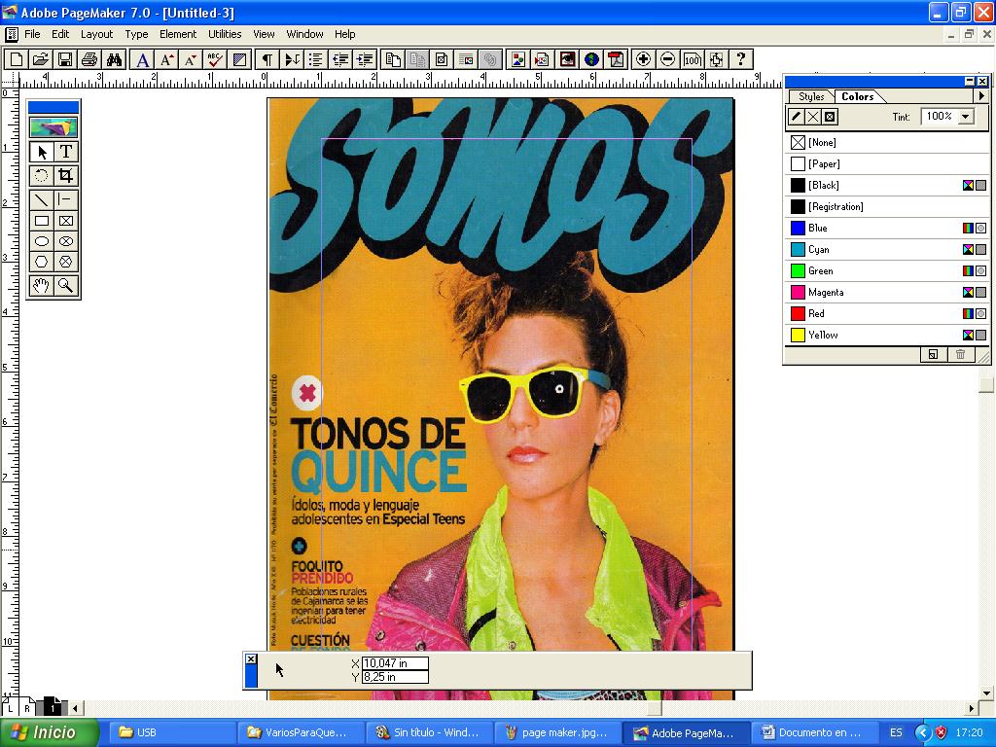Expand the palette options arrow near Colors tab

(x=981, y=96)
